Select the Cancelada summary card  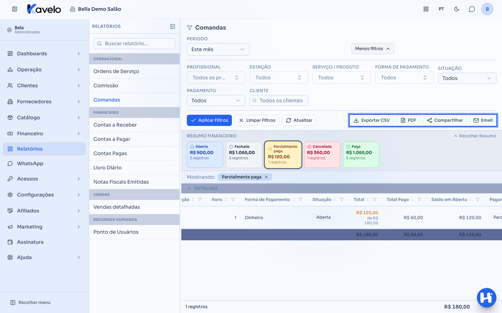(x=322, y=155)
